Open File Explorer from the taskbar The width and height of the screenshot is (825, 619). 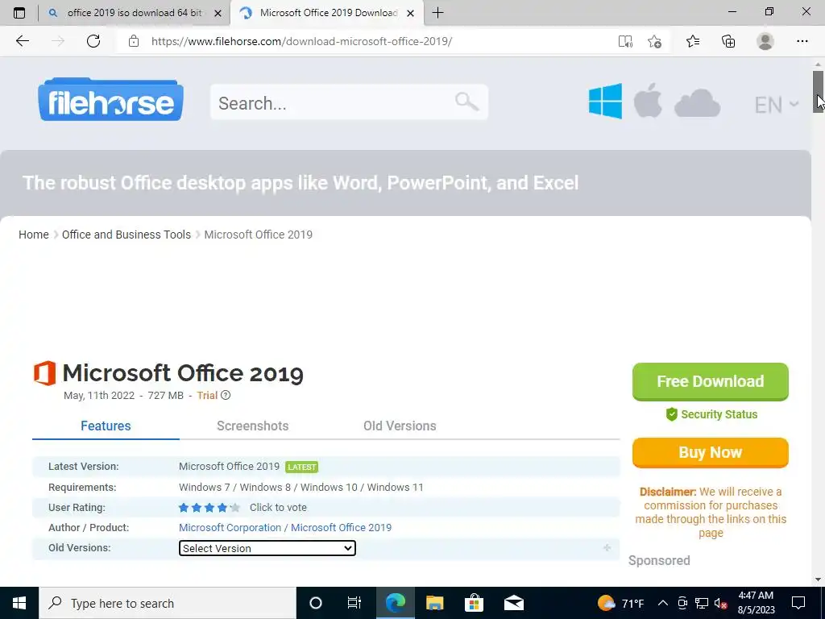tap(434, 603)
